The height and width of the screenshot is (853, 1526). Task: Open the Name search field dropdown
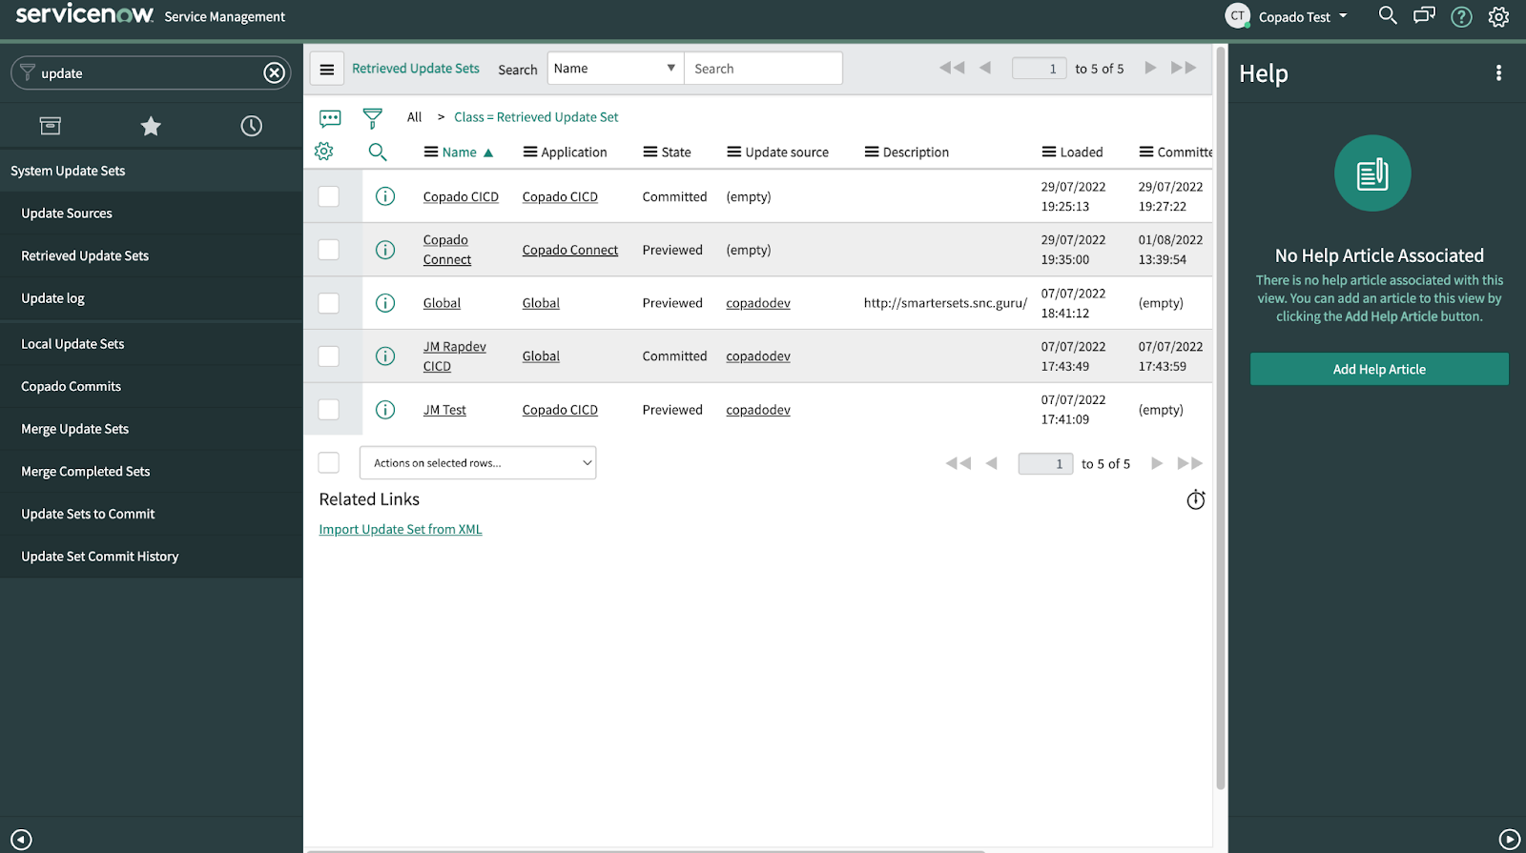tap(615, 69)
